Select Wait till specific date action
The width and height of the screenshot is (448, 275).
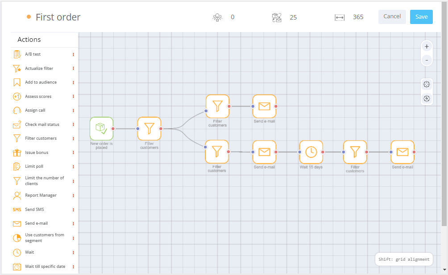coord(45,267)
